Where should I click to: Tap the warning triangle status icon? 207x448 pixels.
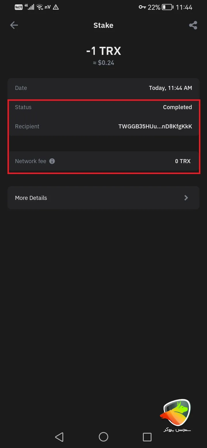click(56, 7)
